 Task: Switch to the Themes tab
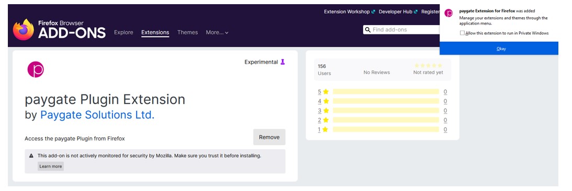(x=187, y=32)
